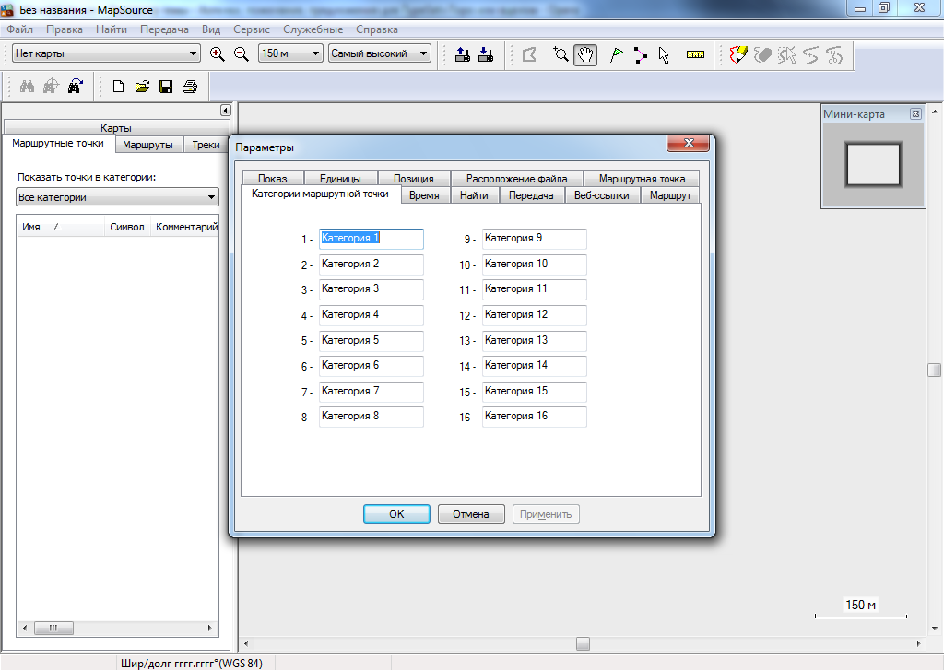The width and height of the screenshot is (944, 671).
Task: Expand the 'Все категории' dropdown
Action: [x=117, y=197]
